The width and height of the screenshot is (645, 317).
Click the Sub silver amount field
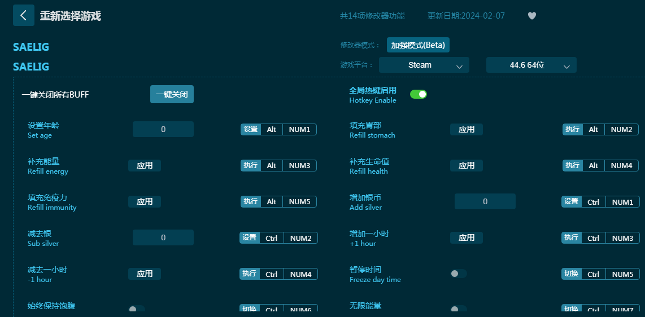[163, 237]
